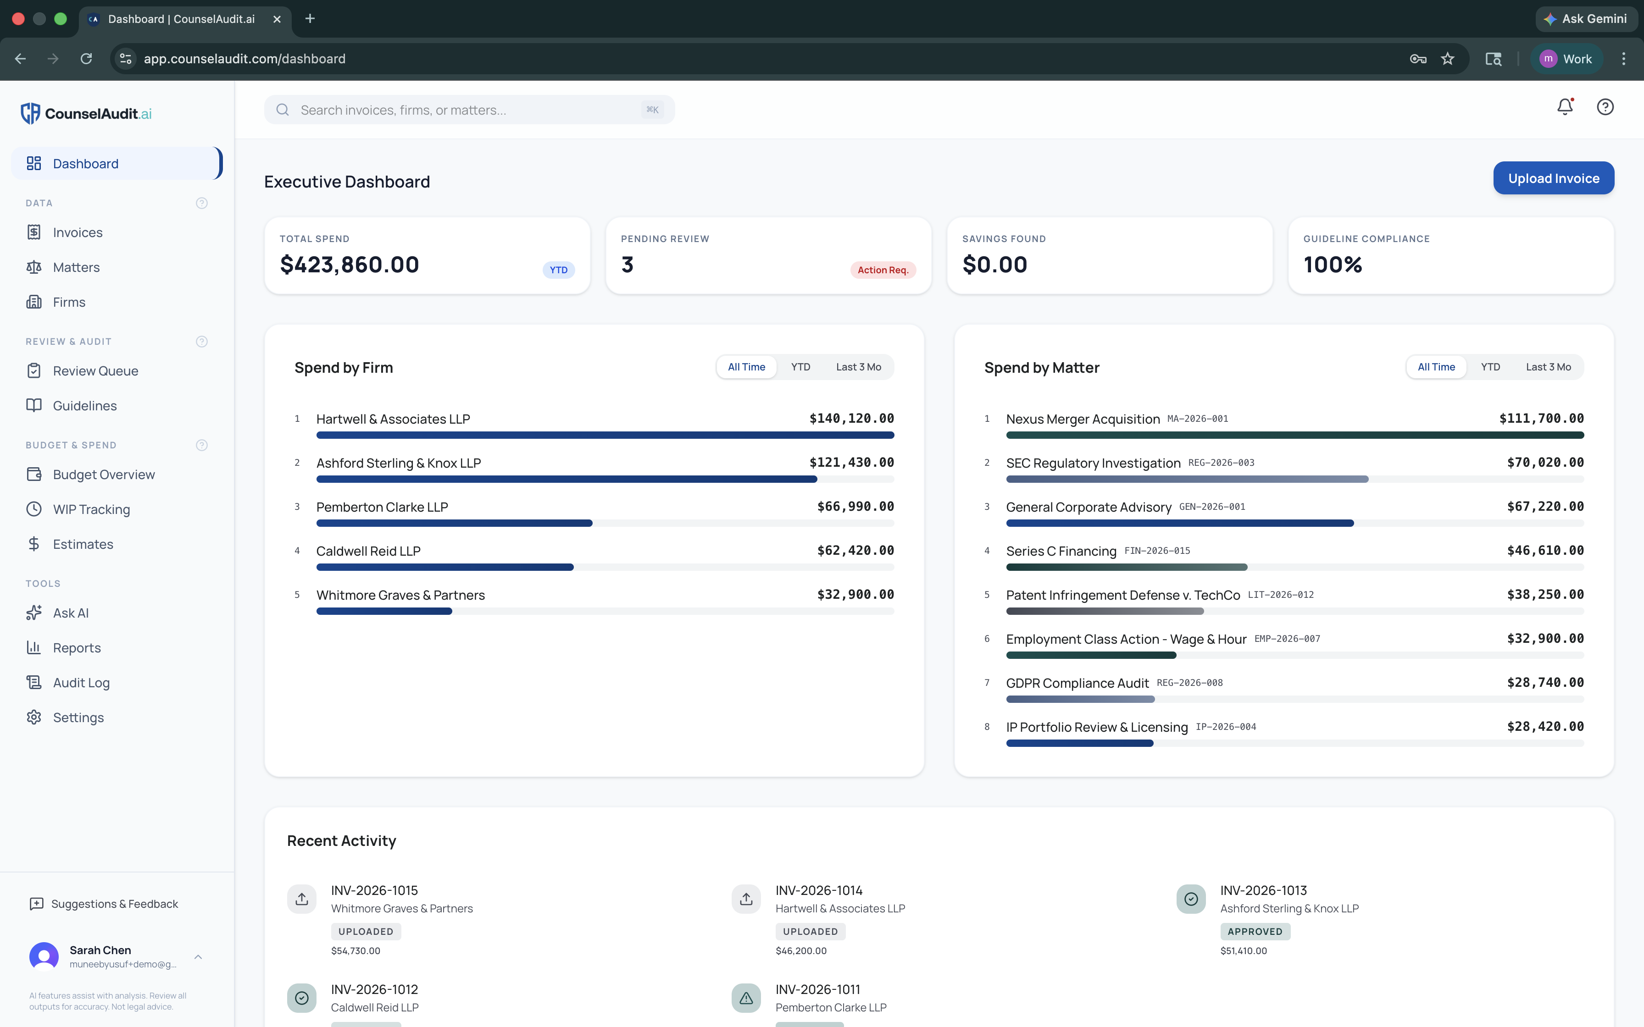Open the Review Queue panel
Screen dimensions: 1644x1027
click(96, 370)
